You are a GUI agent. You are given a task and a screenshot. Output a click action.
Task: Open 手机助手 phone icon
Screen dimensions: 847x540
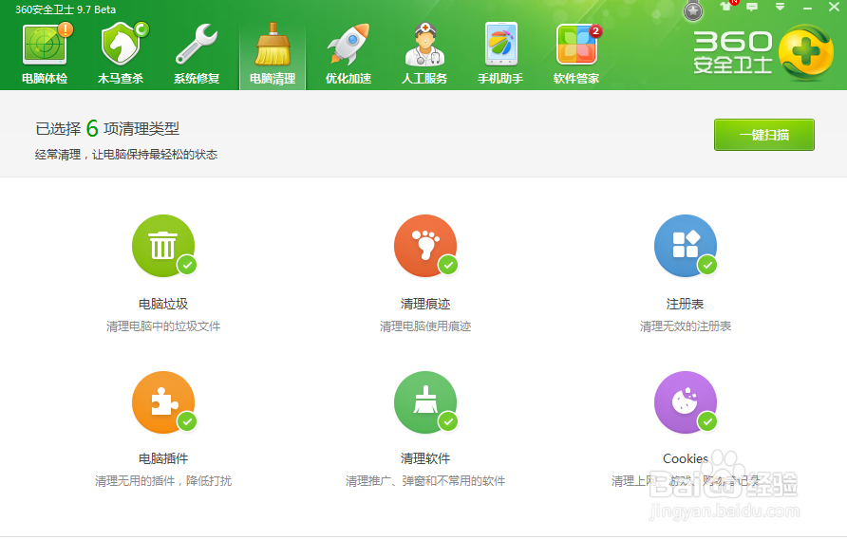coord(500,45)
